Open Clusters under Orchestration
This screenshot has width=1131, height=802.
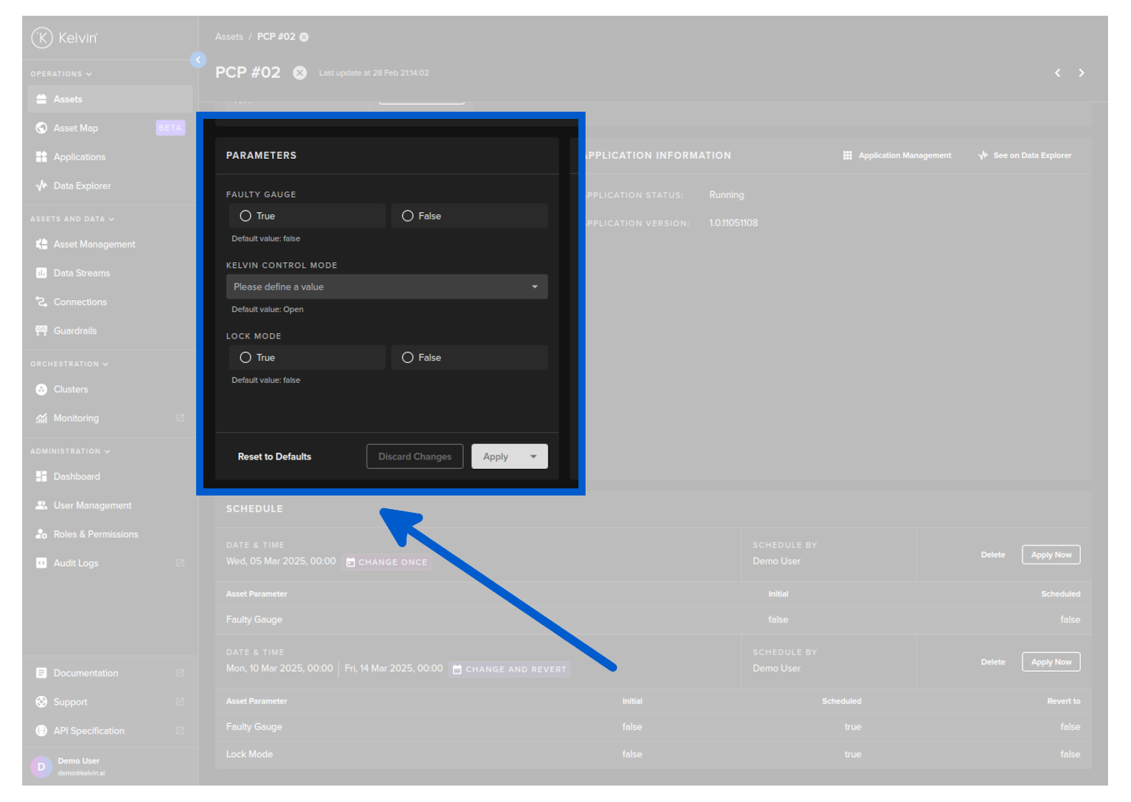click(x=70, y=390)
